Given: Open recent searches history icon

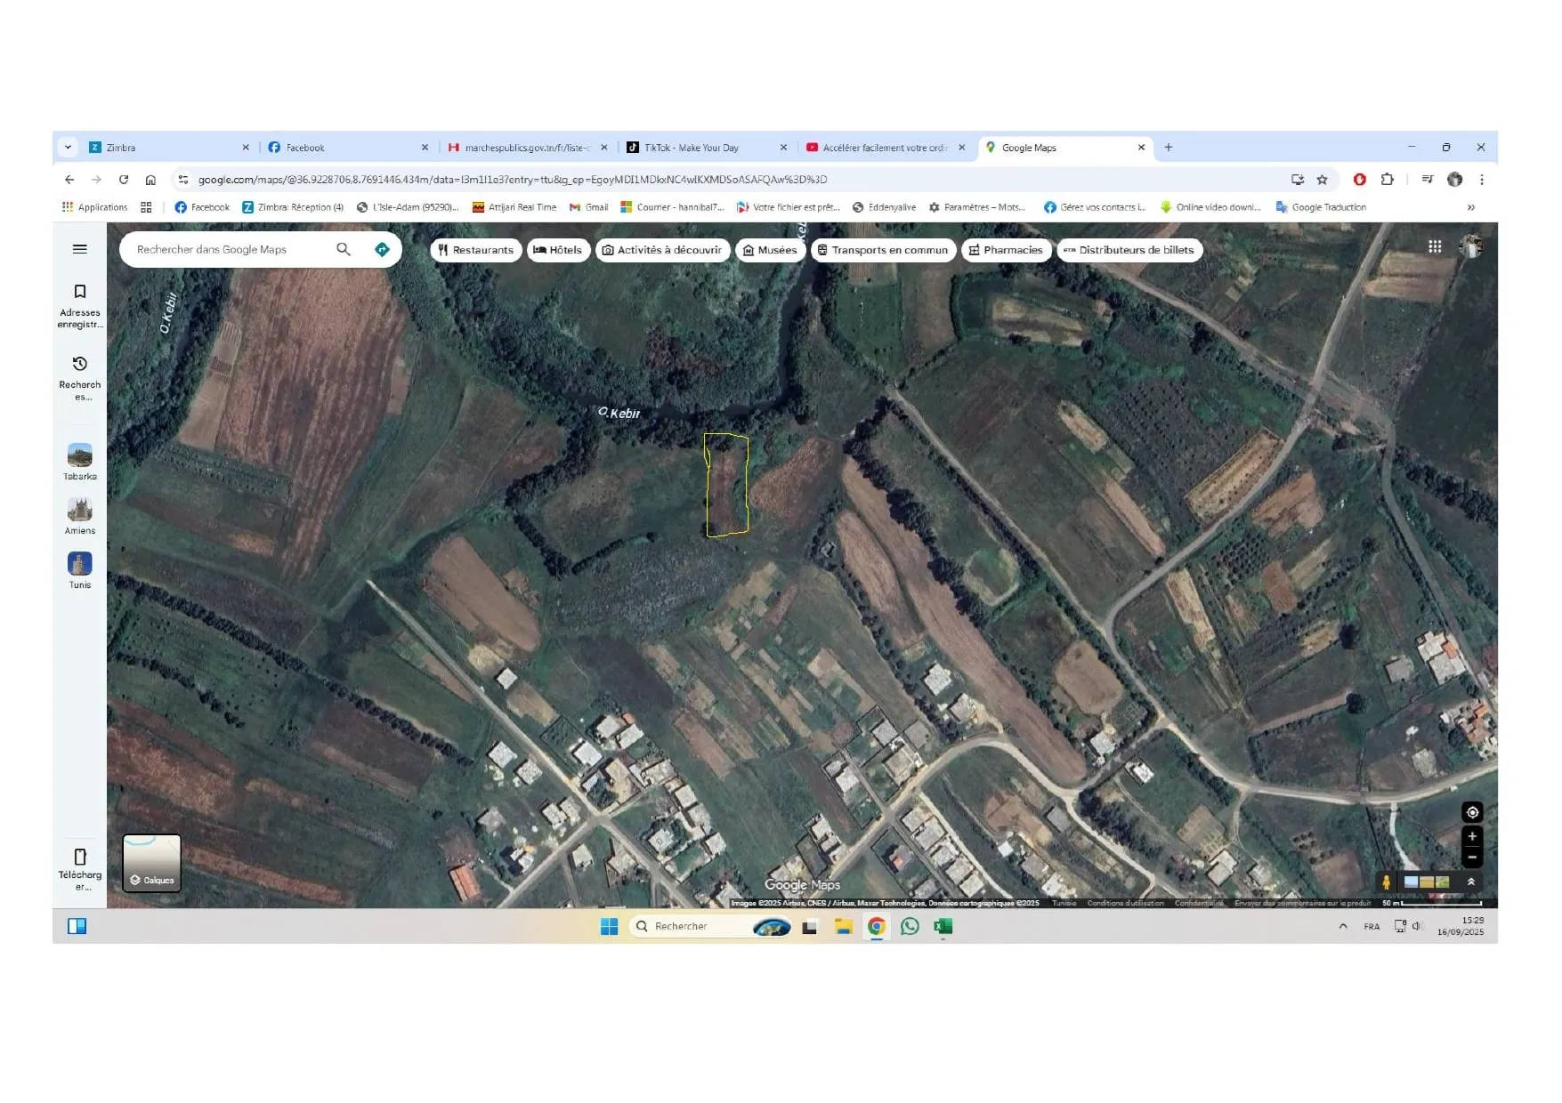Looking at the screenshot, I should coord(80,363).
